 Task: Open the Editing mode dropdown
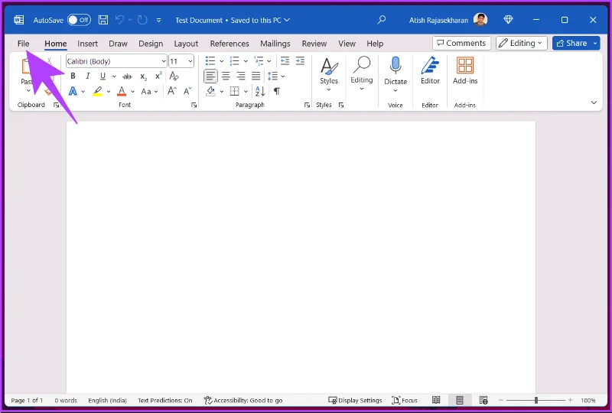[522, 43]
